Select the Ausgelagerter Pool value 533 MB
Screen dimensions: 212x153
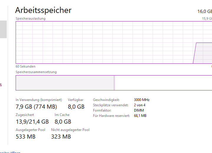25,137
